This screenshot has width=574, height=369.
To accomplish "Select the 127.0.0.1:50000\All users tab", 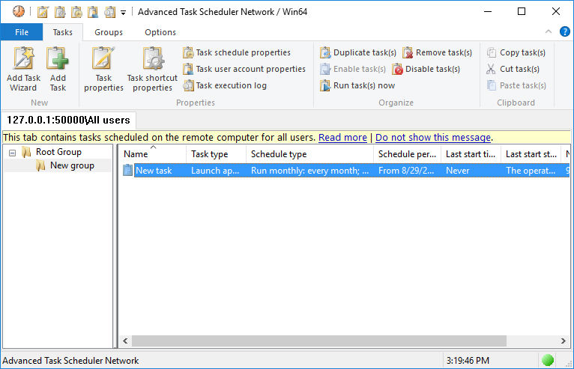I will 68,120.
